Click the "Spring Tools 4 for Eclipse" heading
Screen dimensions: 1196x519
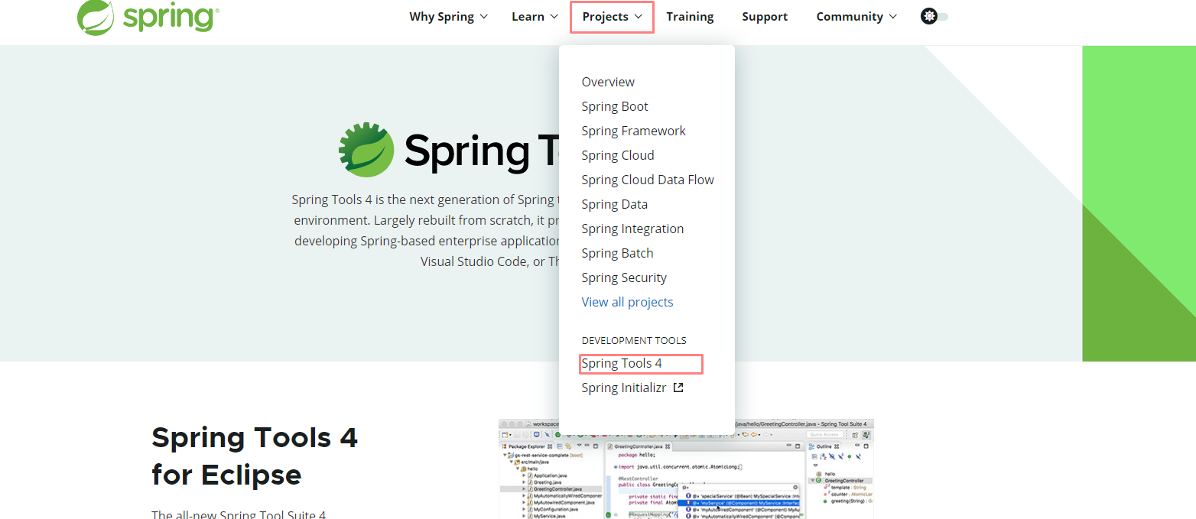point(255,456)
